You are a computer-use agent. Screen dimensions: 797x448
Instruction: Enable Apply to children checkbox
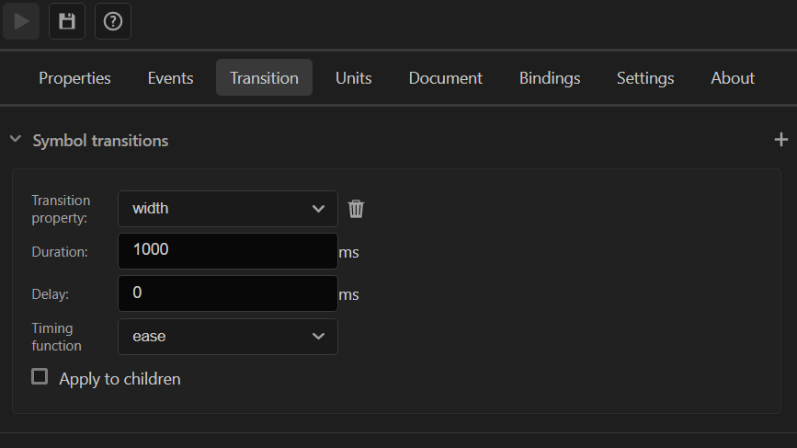tap(40, 377)
